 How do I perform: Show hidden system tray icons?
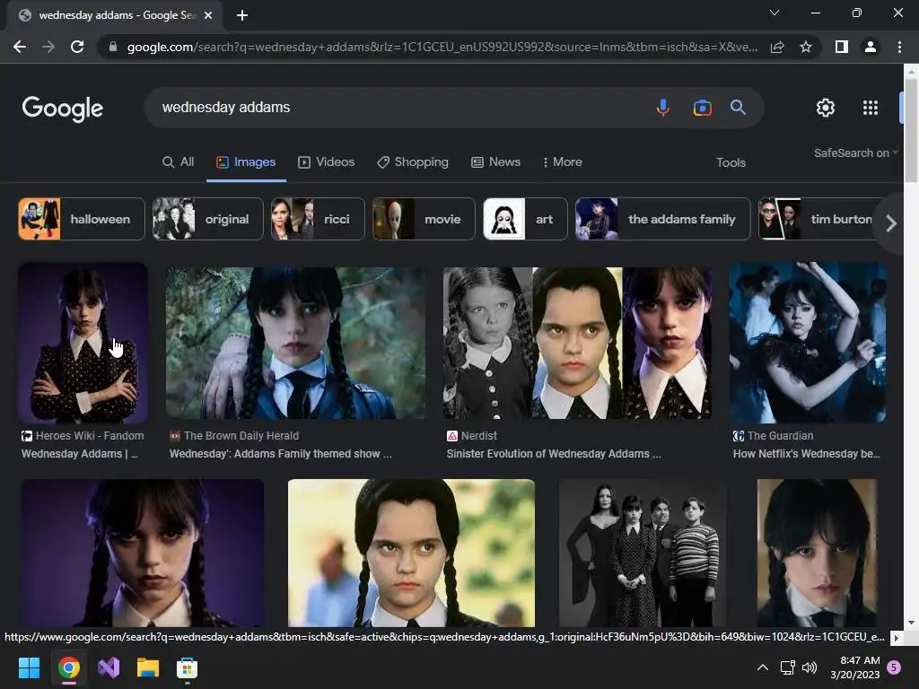click(x=763, y=667)
